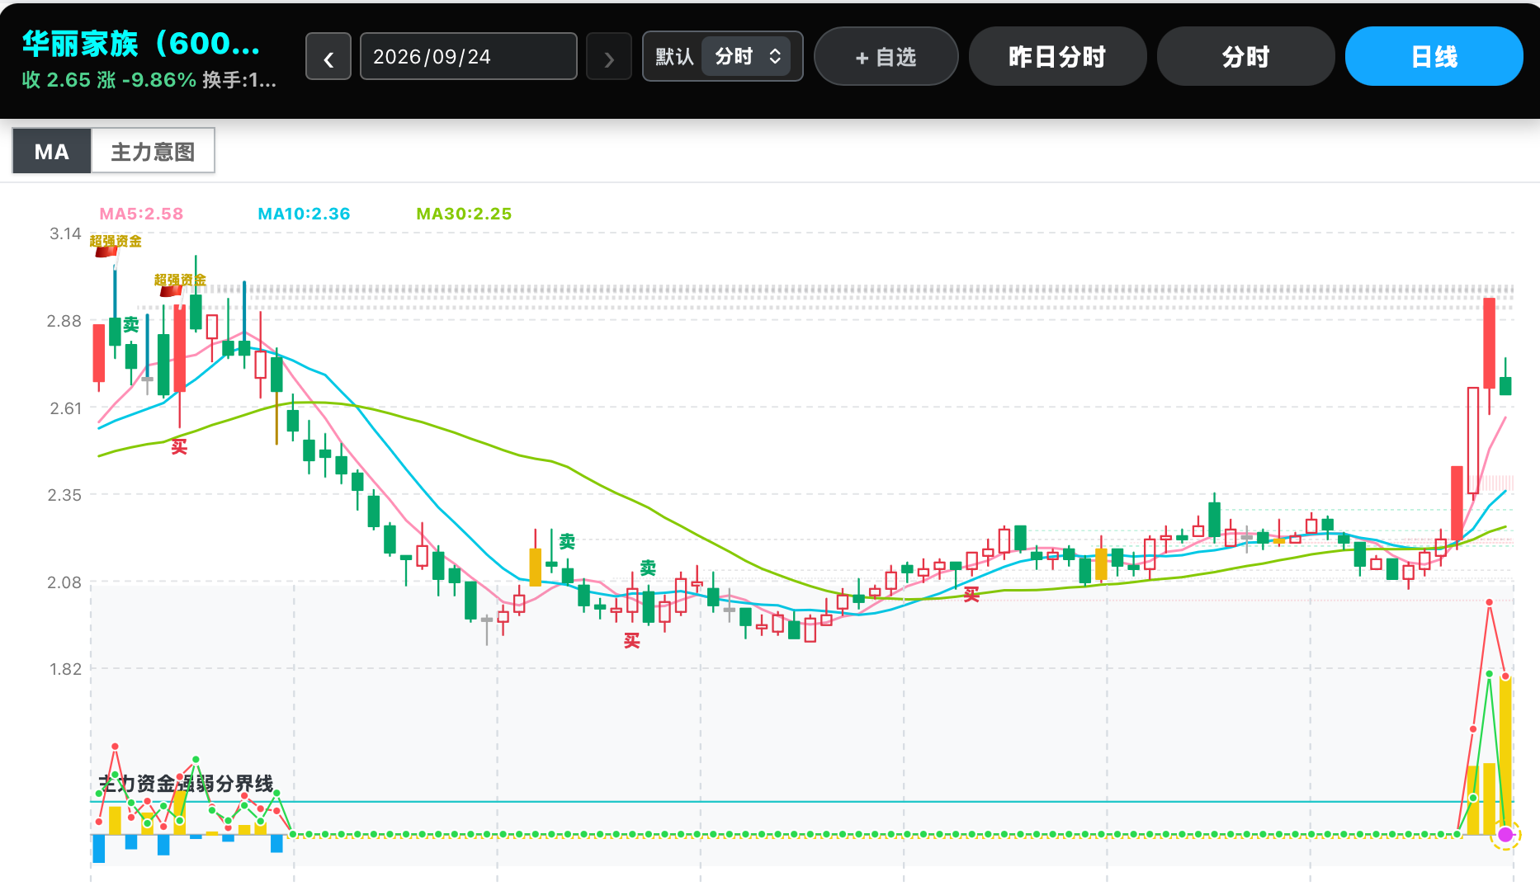Click the 2.61 price axis label
Viewport: 1540px width, 886px height.
click(x=65, y=408)
